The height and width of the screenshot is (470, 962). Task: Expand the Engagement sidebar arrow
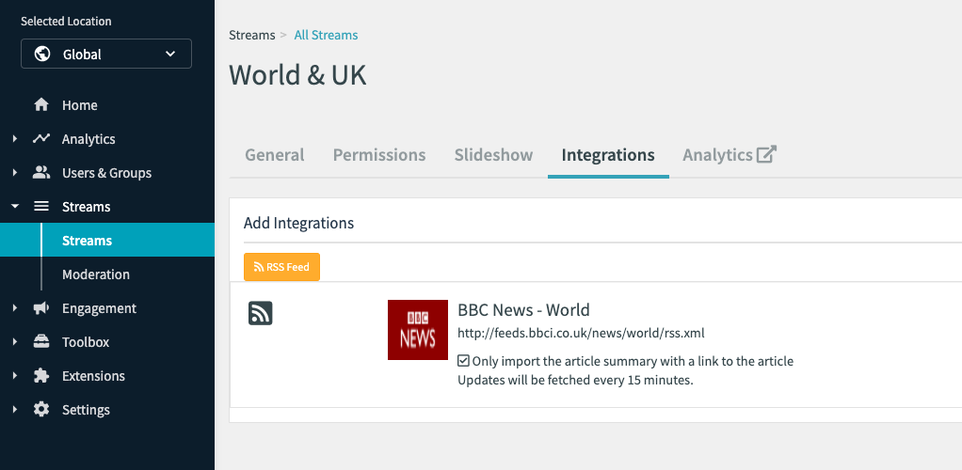[15, 308]
